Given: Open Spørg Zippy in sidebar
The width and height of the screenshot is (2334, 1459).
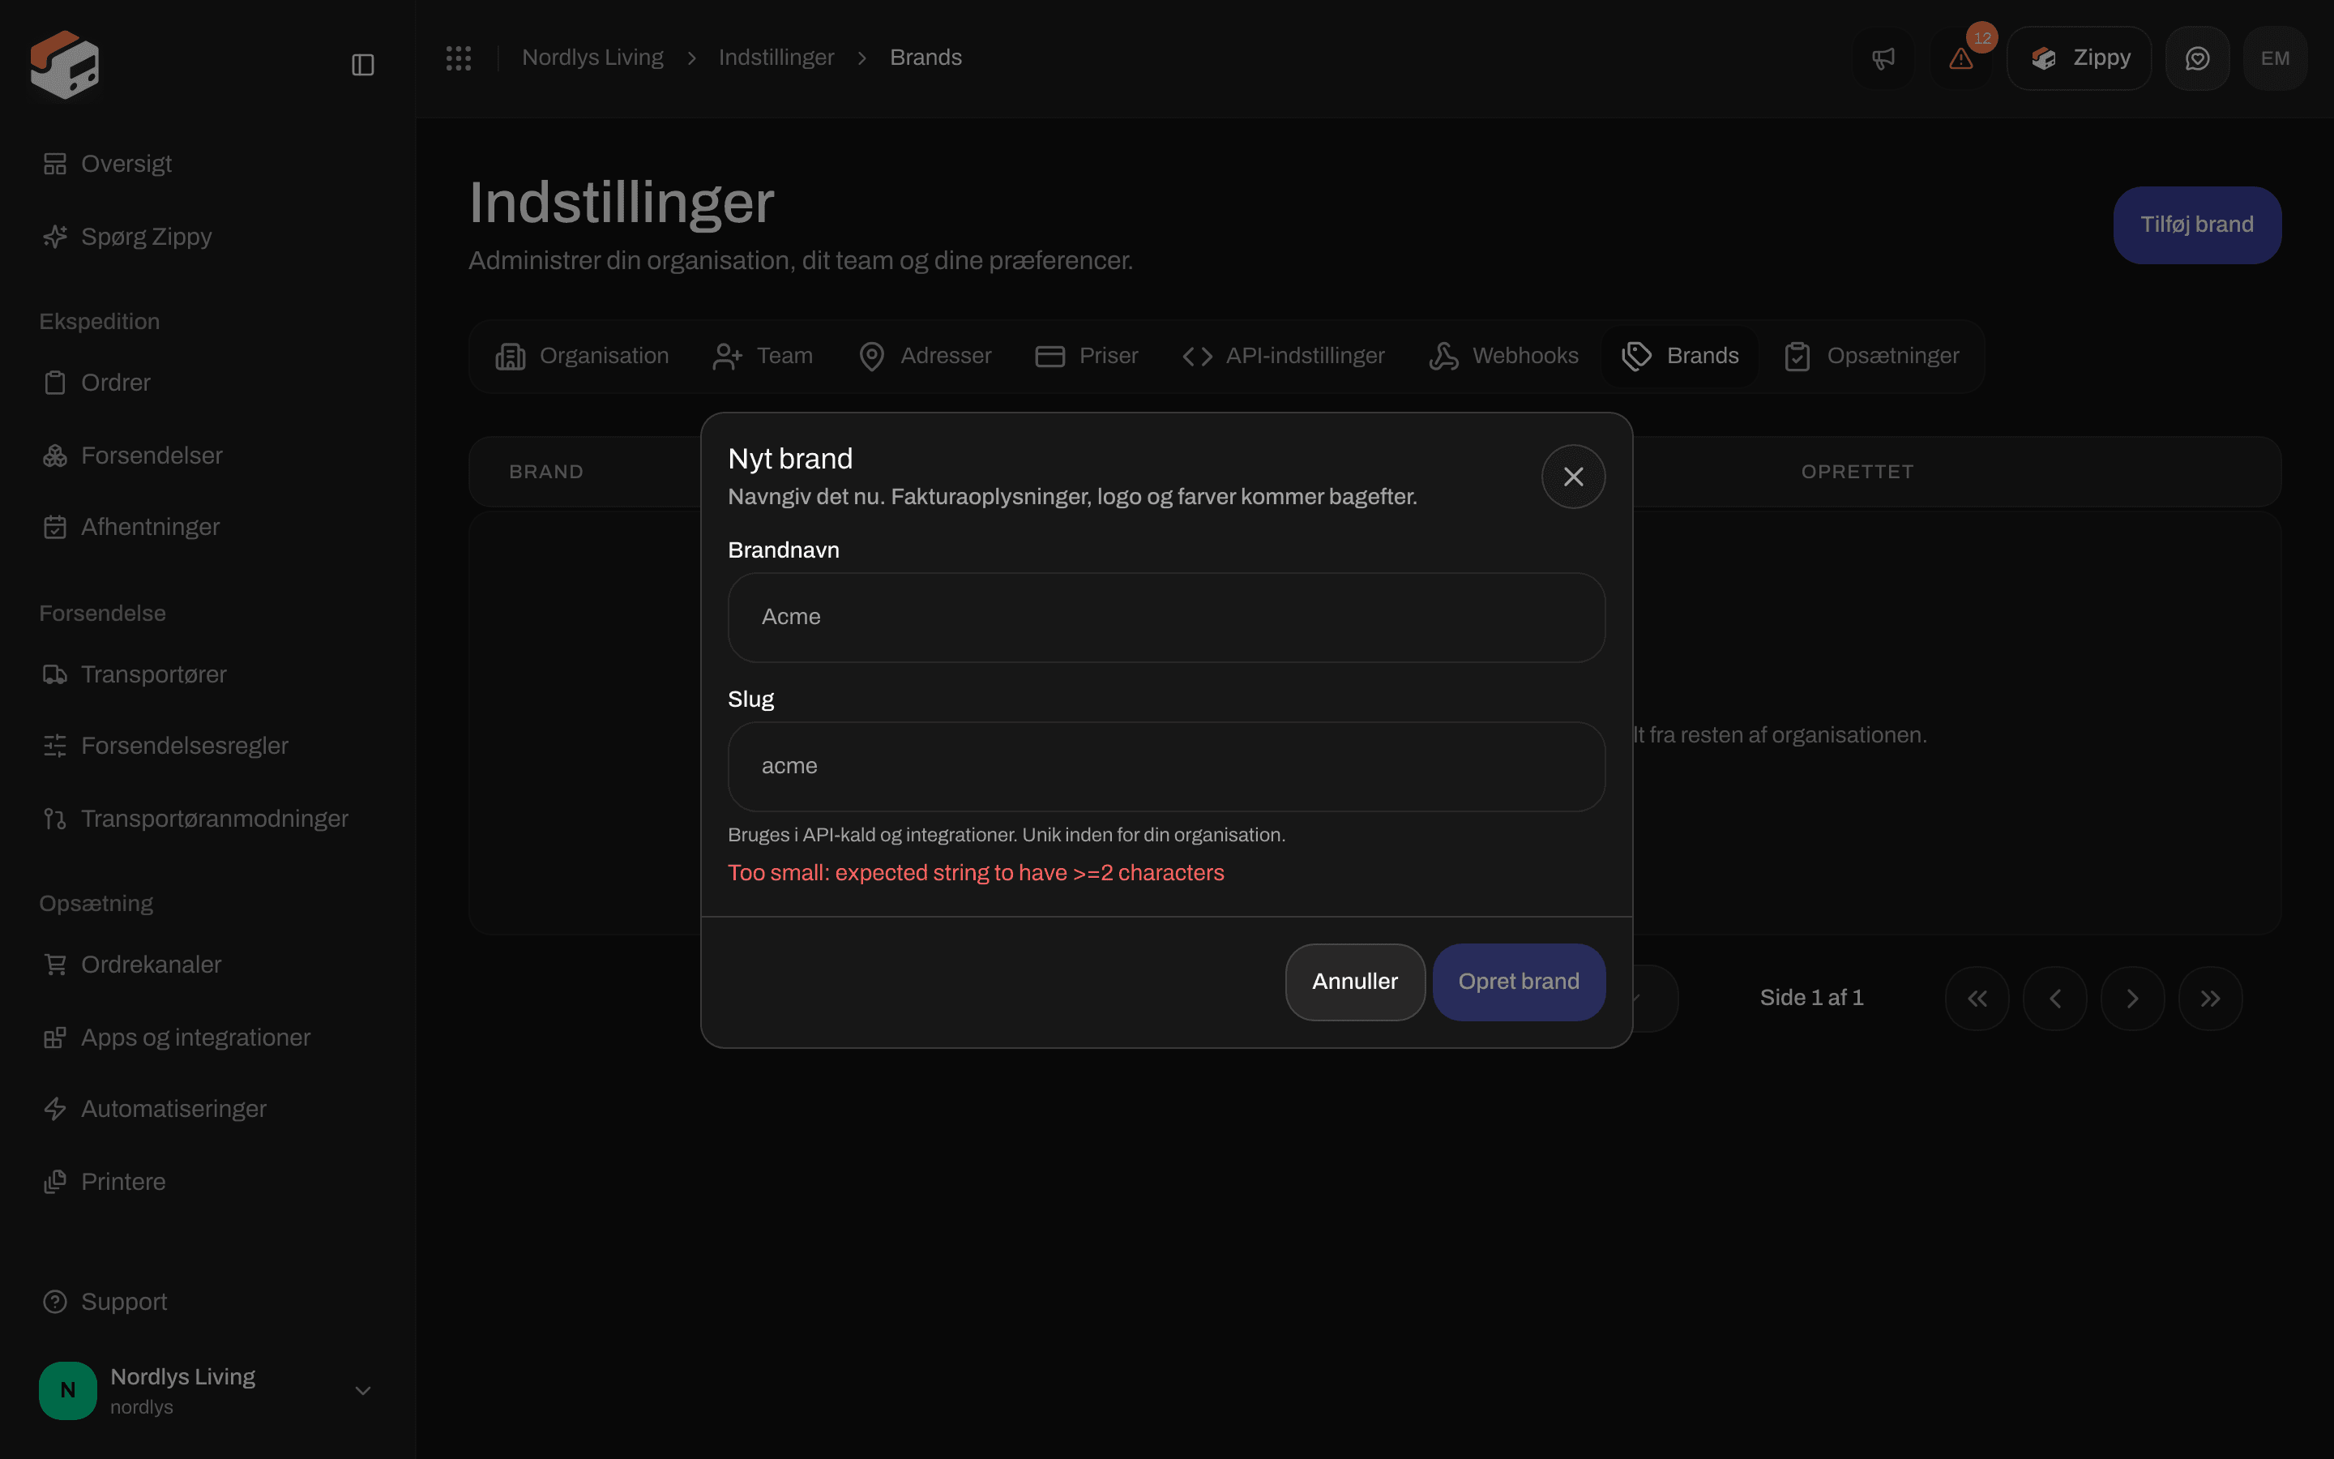Looking at the screenshot, I should pyautogui.click(x=208, y=237).
